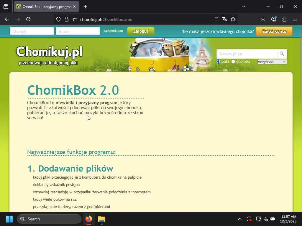Click the 'ChomikBox 2.0' heading
This screenshot has width=302, height=226.
[73, 90]
